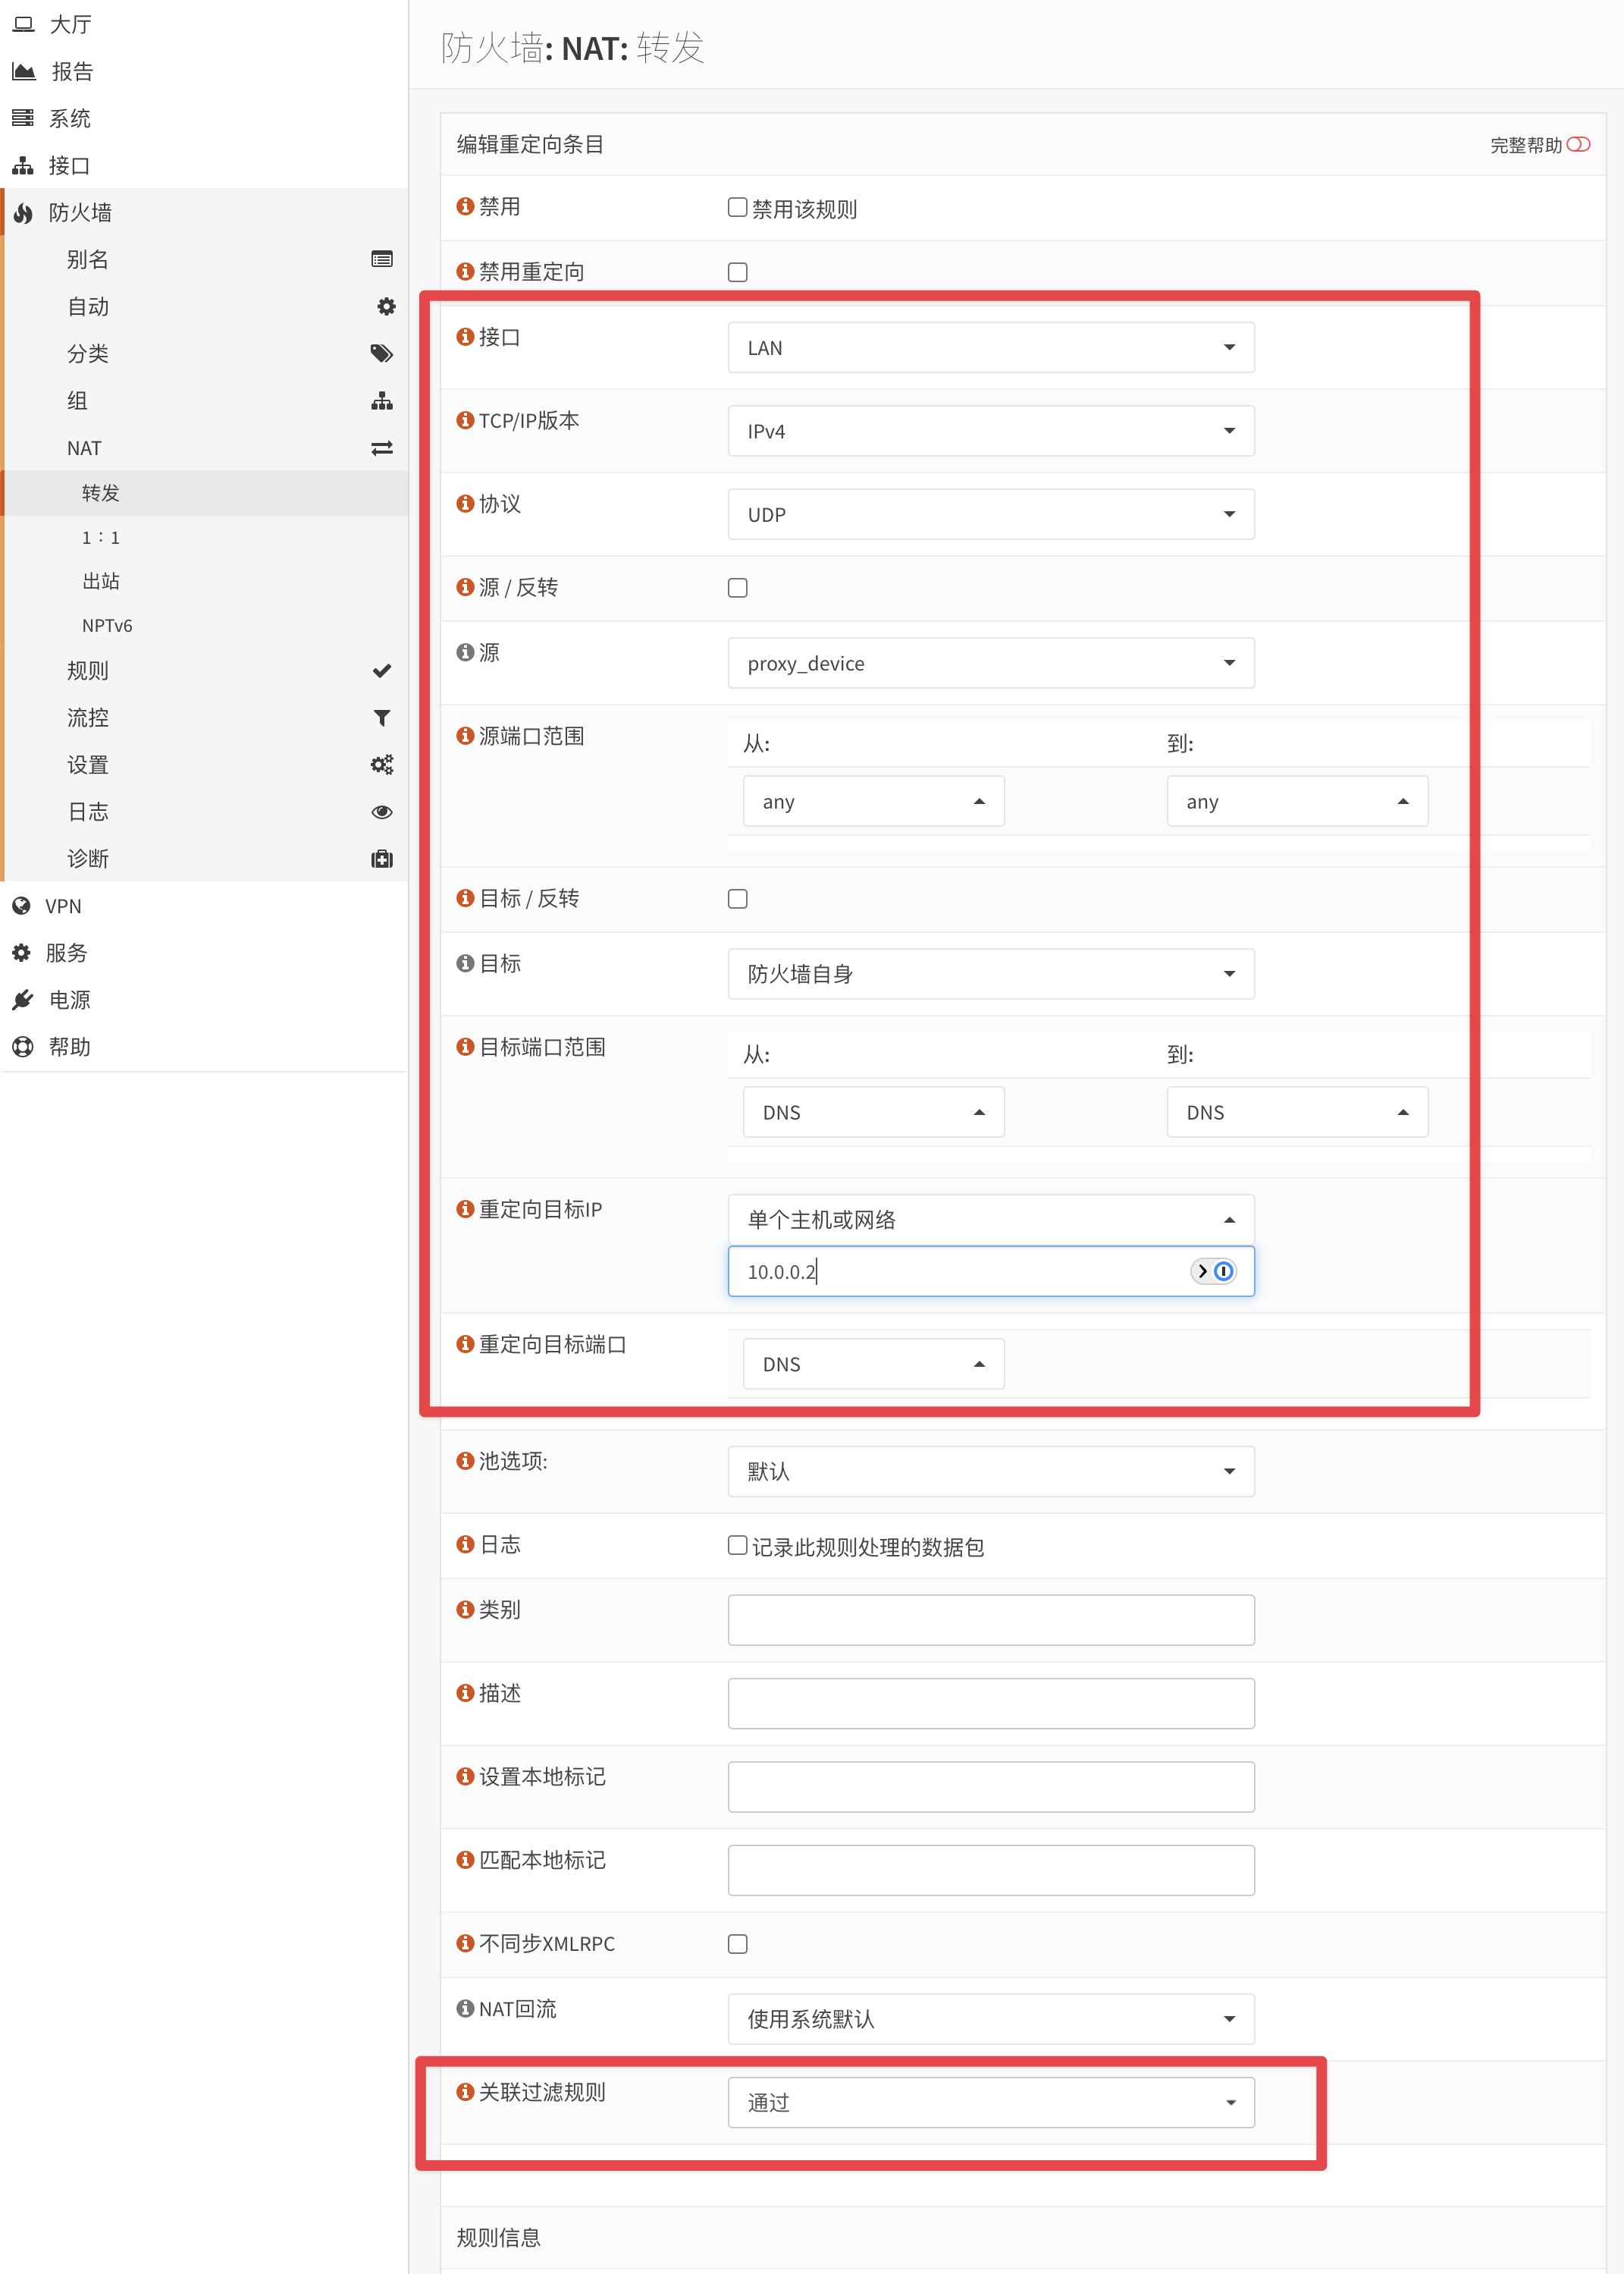
Task: Click the VPN globe icon
Action: pos(21,906)
